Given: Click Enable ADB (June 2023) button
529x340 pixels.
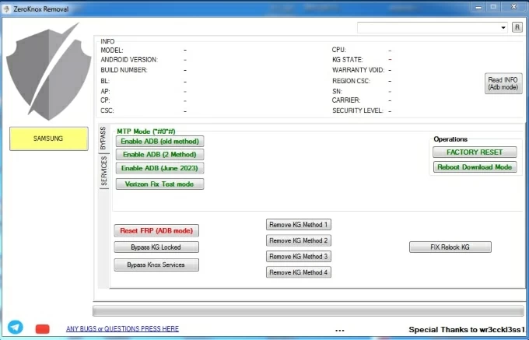Looking at the screenshot, I should [x=159, y=168].
